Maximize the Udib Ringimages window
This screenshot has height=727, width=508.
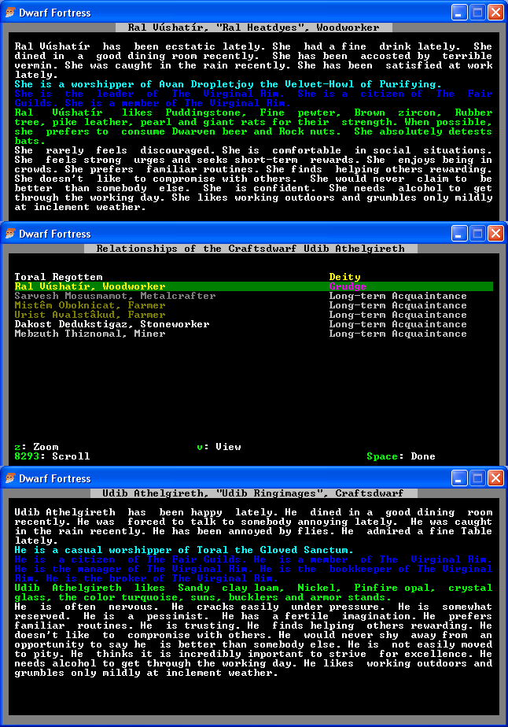point(477,478)
